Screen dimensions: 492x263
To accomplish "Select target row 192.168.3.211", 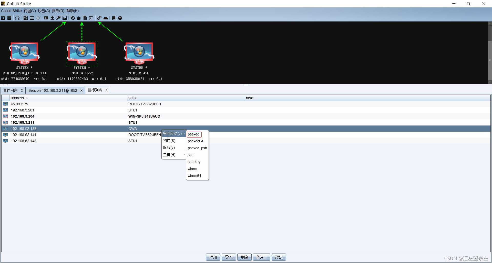I will [246, 122].
